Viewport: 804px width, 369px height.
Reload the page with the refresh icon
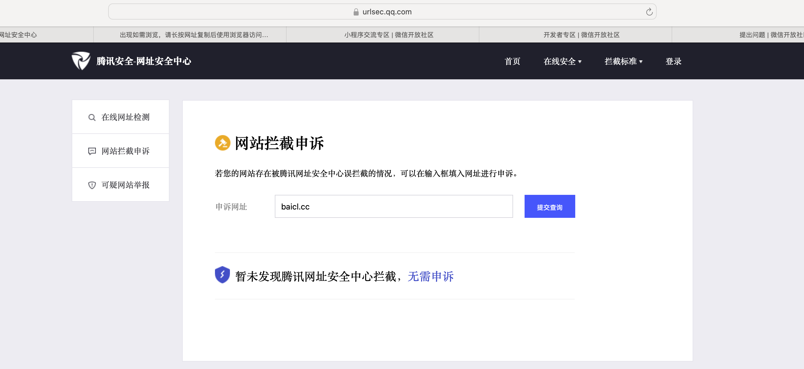[649, 12]
